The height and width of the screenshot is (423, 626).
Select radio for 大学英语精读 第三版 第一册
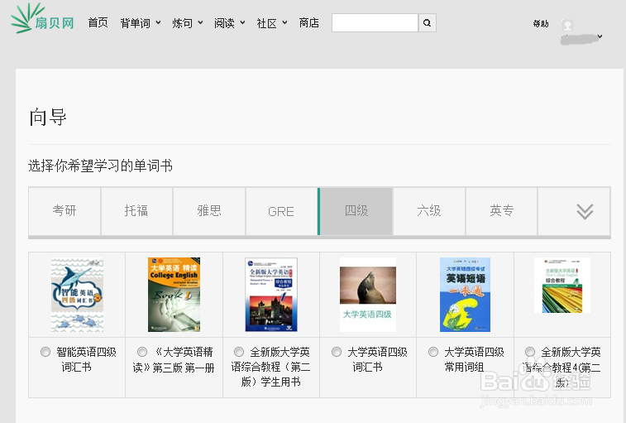(142, 352)
